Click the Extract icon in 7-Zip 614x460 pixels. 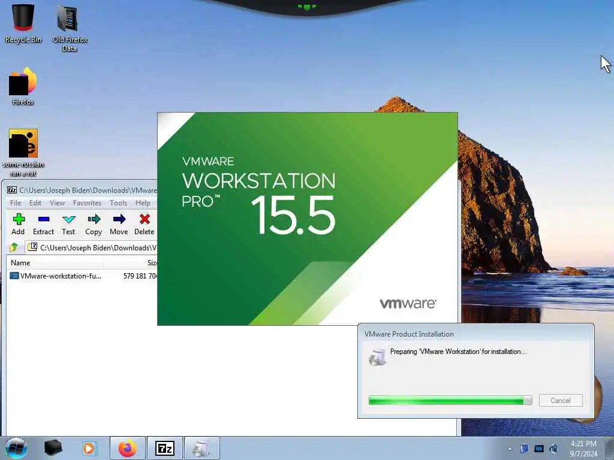click(x=43, y=224)
